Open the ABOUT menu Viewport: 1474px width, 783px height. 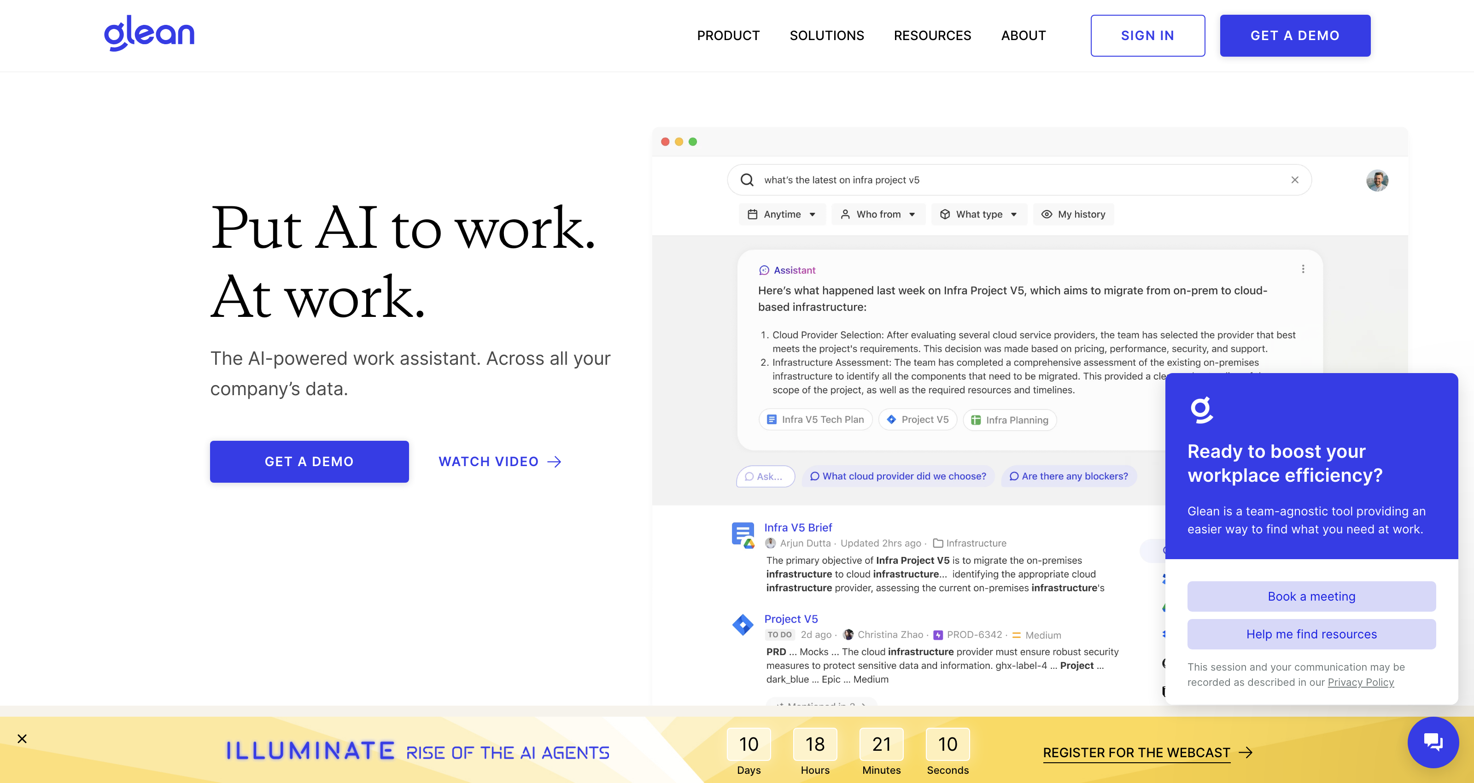tap(1023, 35)
